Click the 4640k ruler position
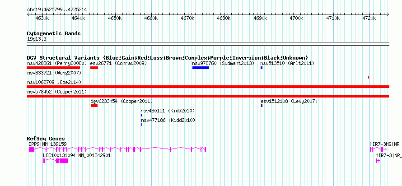 click(x=79, y=18)
